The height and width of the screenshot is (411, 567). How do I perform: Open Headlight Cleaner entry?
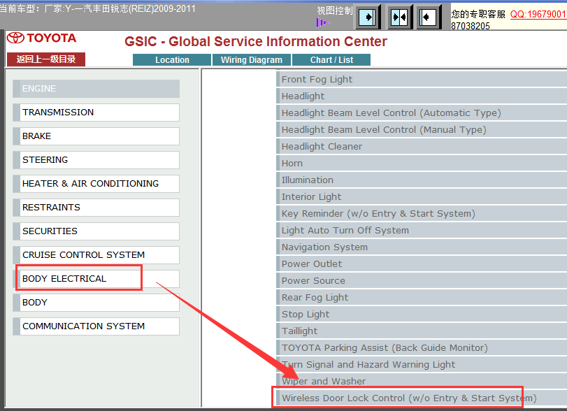point(422,146)
